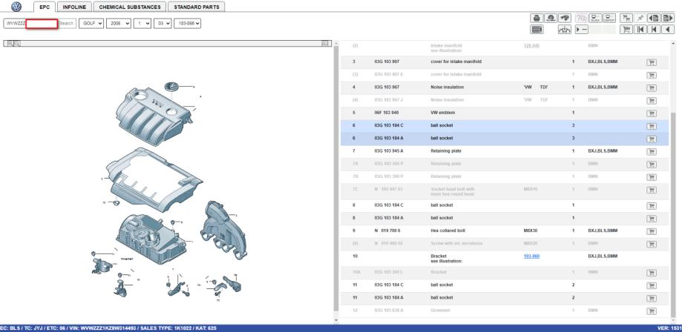
Task: Click zoom-in icon above illustration
Action: (10, 44)
